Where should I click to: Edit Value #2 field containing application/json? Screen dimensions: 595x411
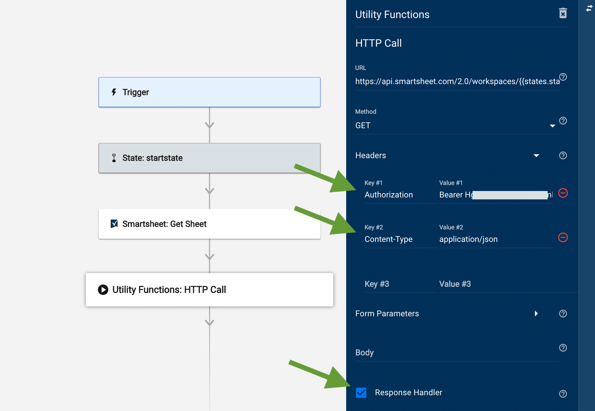pos(496,239)
